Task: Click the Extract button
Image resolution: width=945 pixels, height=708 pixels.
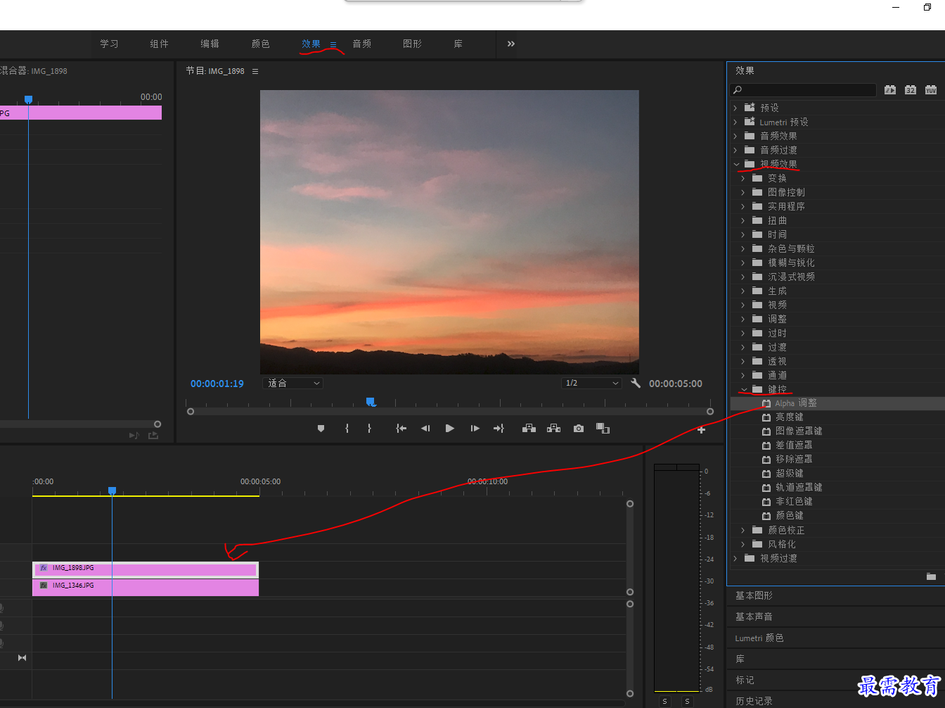Action: point(554,429)
